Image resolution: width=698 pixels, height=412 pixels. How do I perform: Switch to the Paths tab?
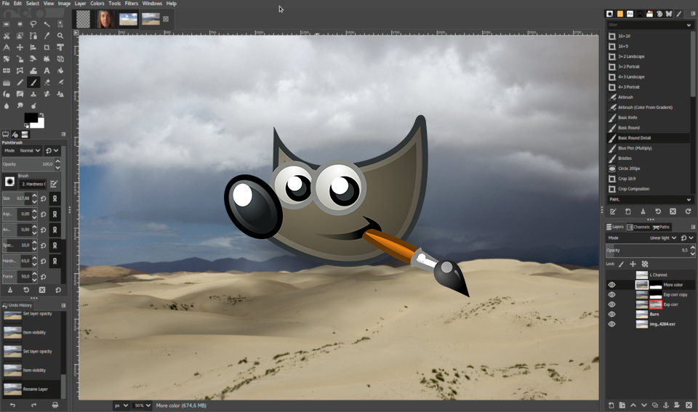(x=661, y=227)
